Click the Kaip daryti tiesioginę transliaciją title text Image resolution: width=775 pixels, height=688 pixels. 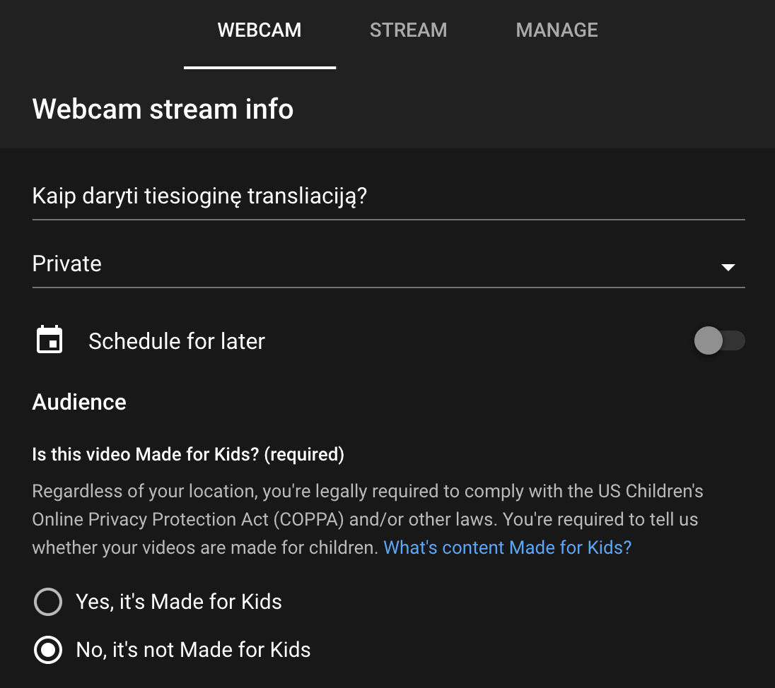199,196
